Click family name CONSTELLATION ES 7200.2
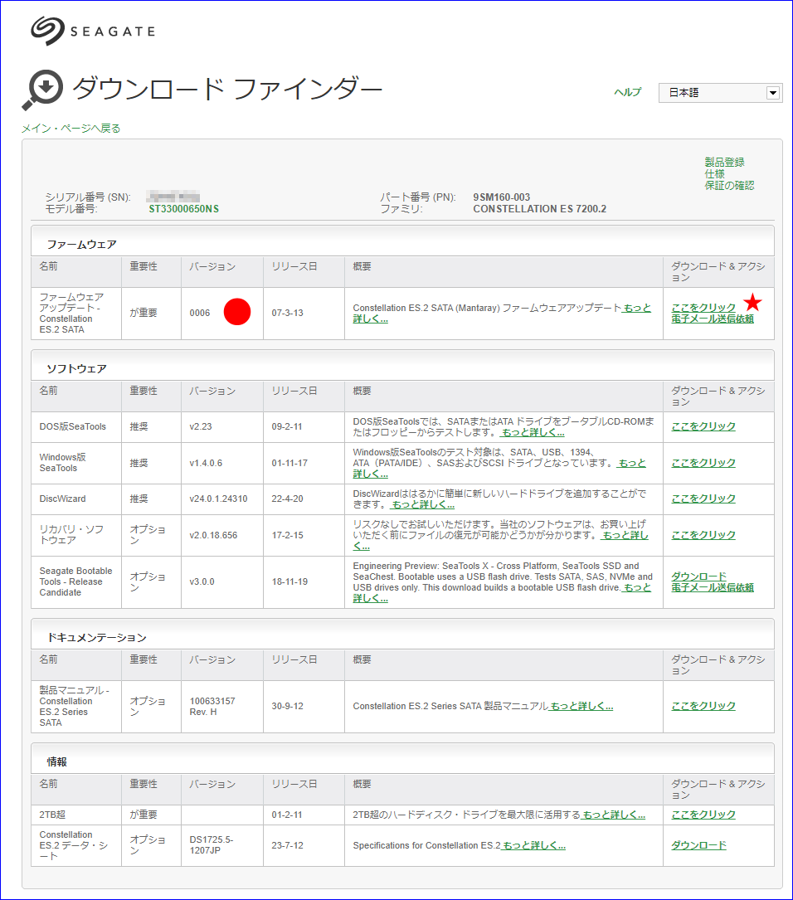This screenshot has height=900, width=793. (539, 209)
